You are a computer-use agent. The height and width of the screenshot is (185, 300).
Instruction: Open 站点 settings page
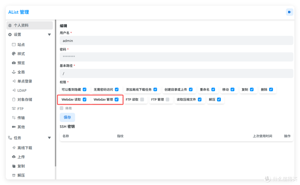[x=21, y=45]
